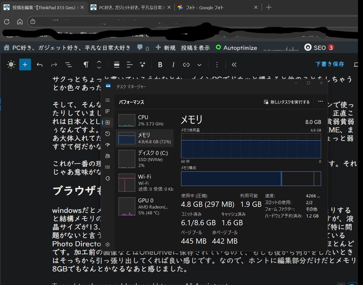Open App history in Task Manager sidebar
This screenshot has width=363, height=285.
pyautogui.click(x=108, y=134)
